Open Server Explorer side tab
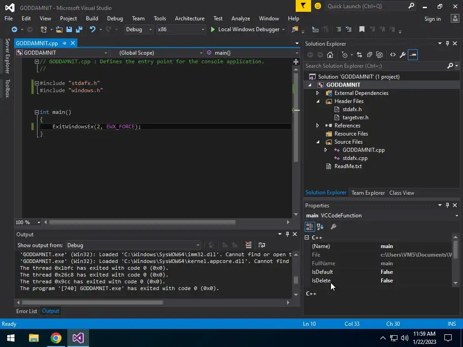Screen dimensions: 463x347 [x=7, y=56]
